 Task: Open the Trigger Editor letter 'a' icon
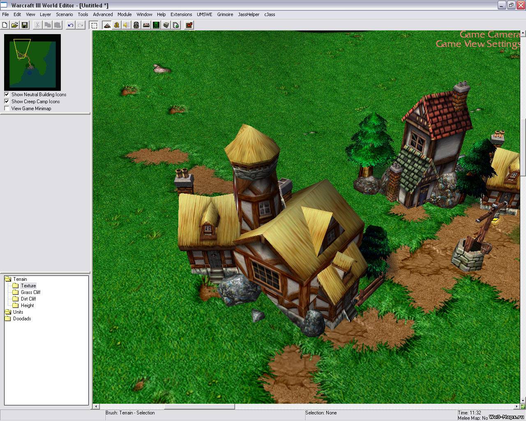click(x=117, y=25)
